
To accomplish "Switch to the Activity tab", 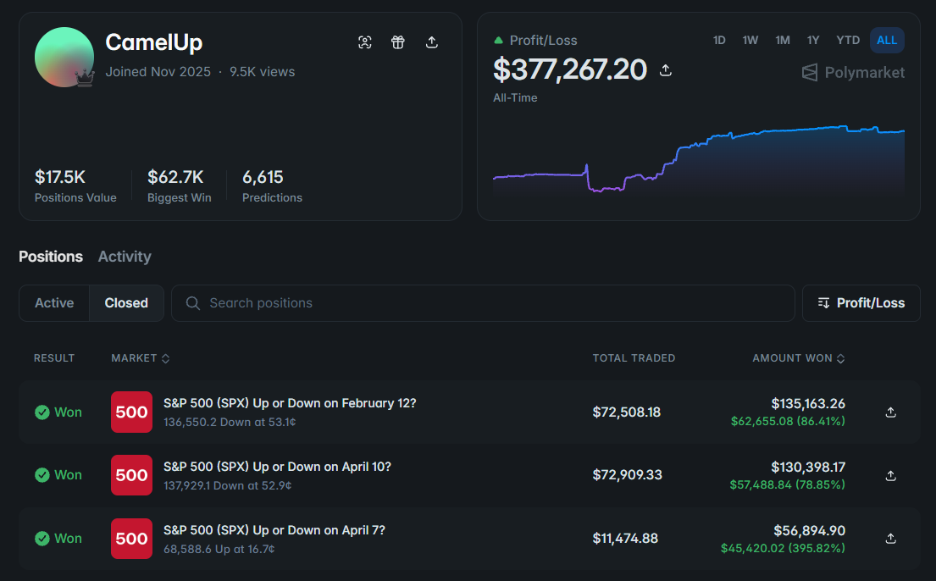I will click(125, 257).
